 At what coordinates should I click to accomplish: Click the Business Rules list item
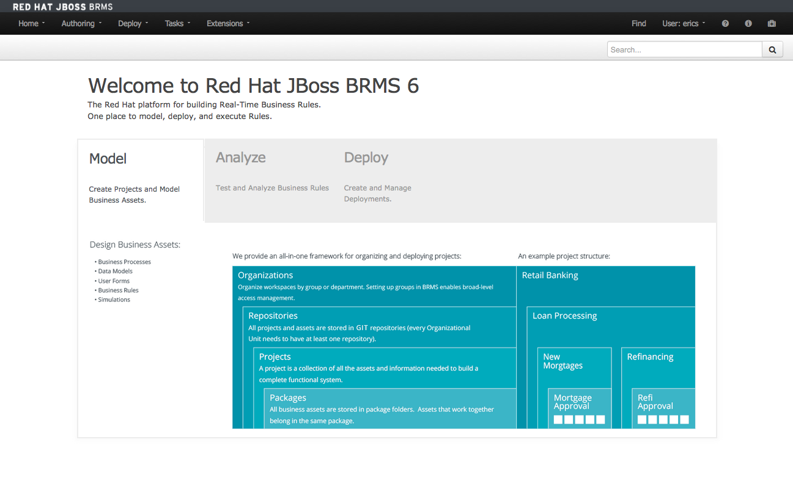coord(118,291)
